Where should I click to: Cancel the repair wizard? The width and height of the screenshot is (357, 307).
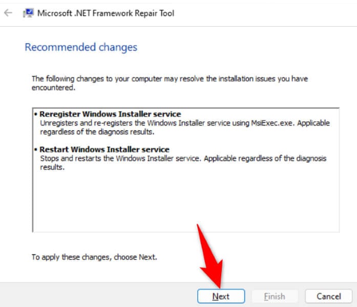point(328,296)
